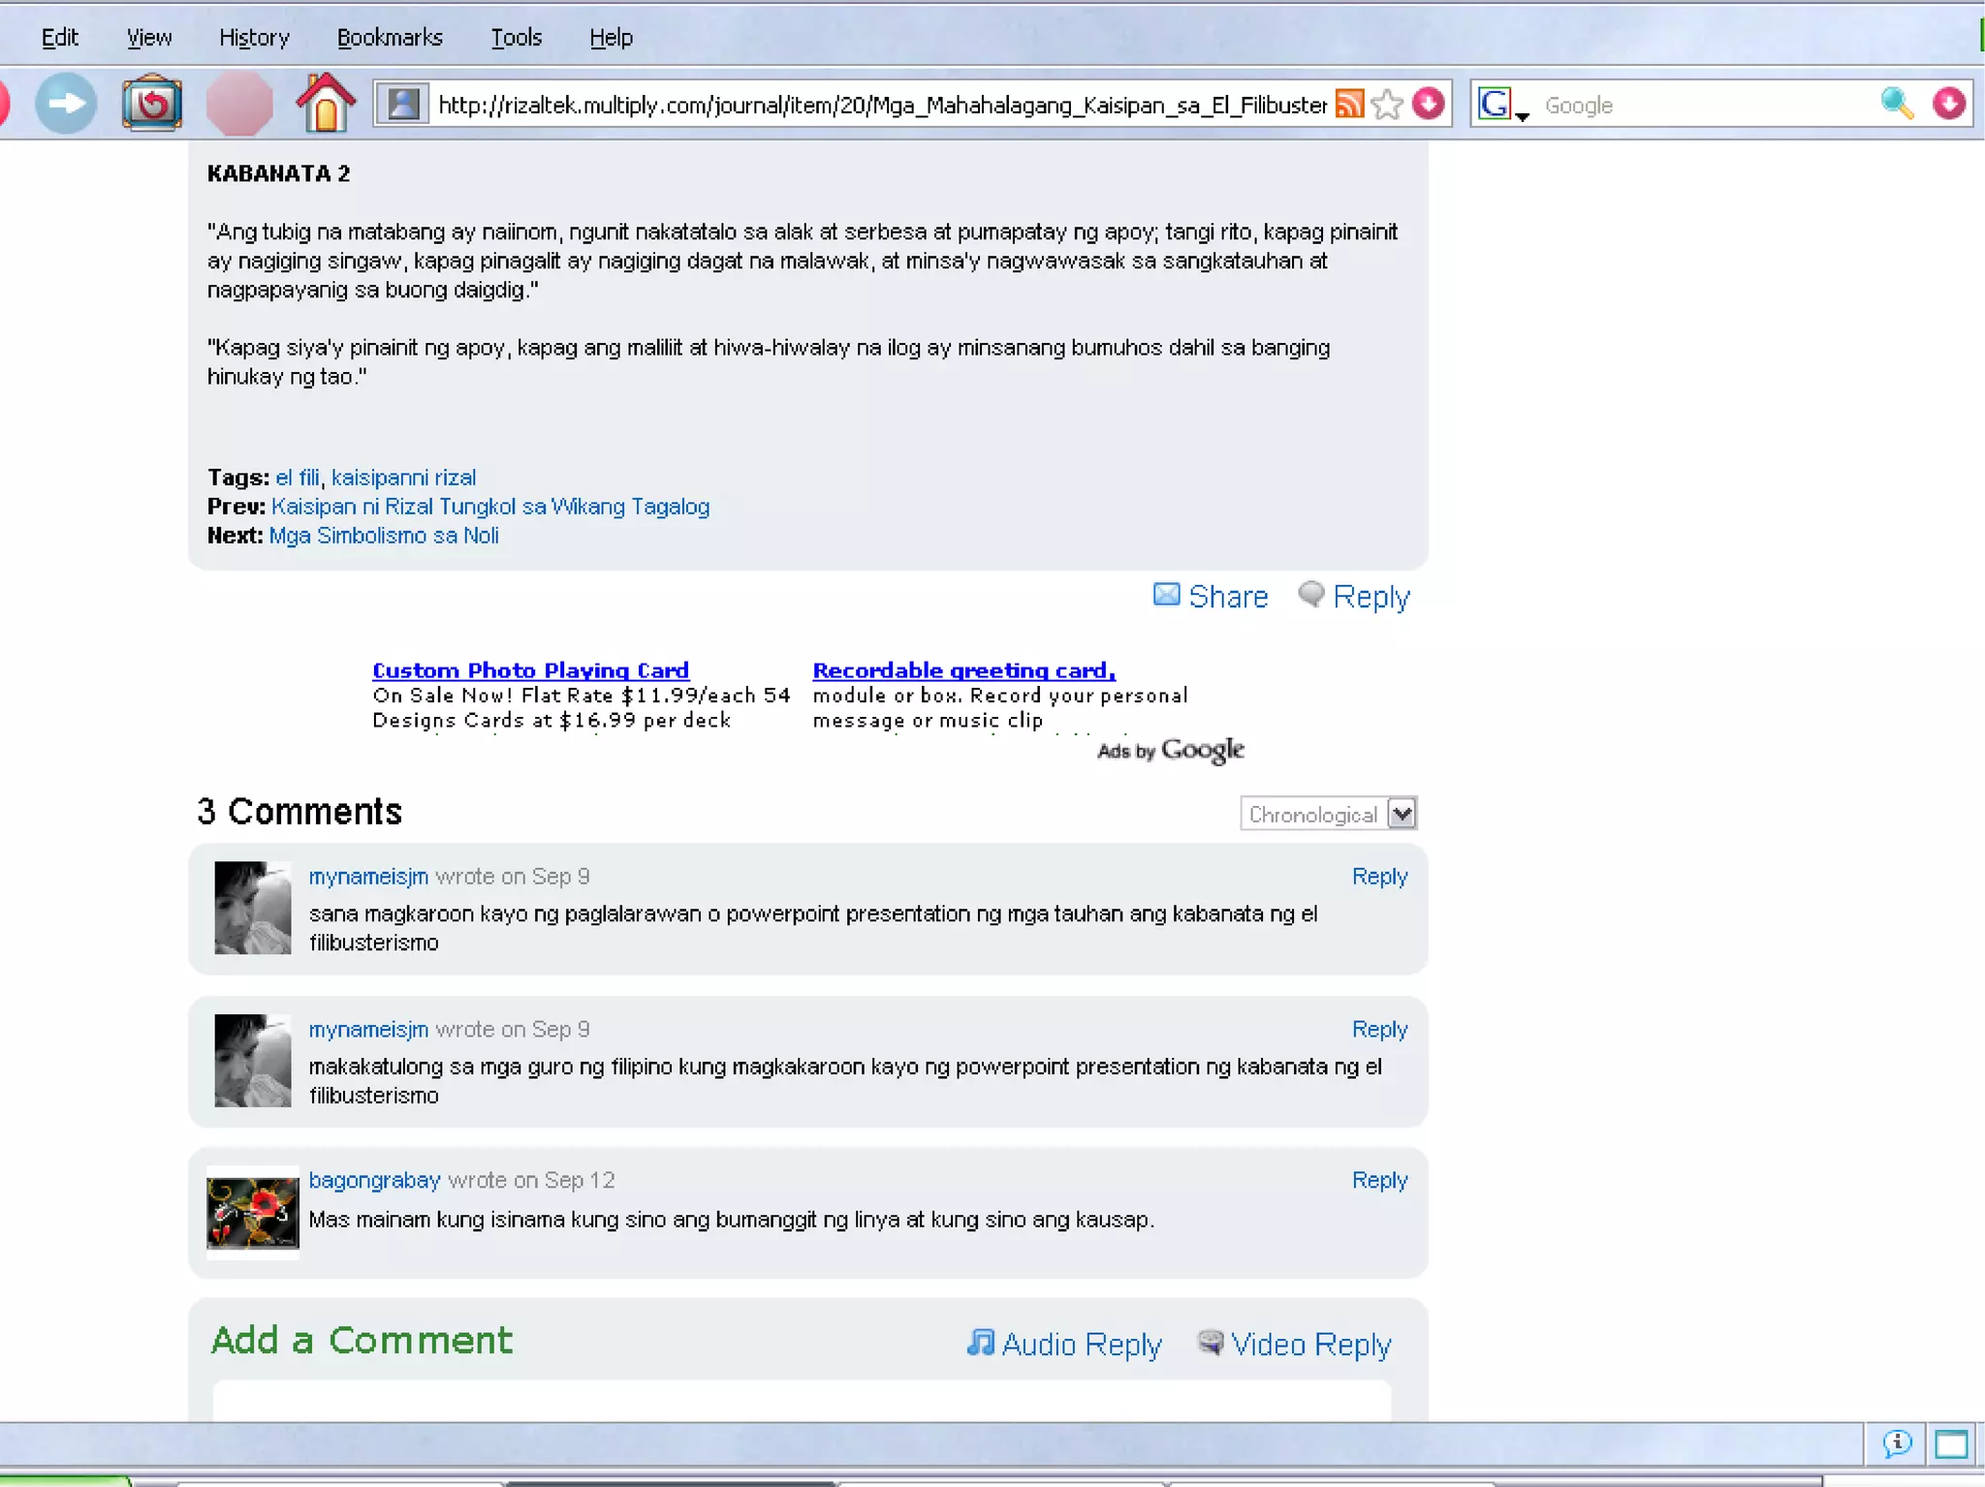Viewport: 1985px width, 1487px height.
Task: Click the bagongrabay flower avatar thumbnail
Action: [x=253, y=1211]
